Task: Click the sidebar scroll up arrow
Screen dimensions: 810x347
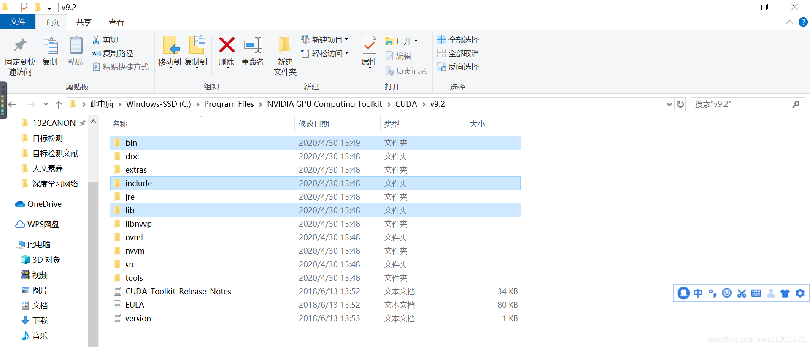Action: 94,122
